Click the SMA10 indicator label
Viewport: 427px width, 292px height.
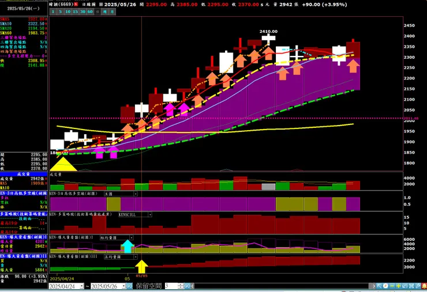(6, 24)
